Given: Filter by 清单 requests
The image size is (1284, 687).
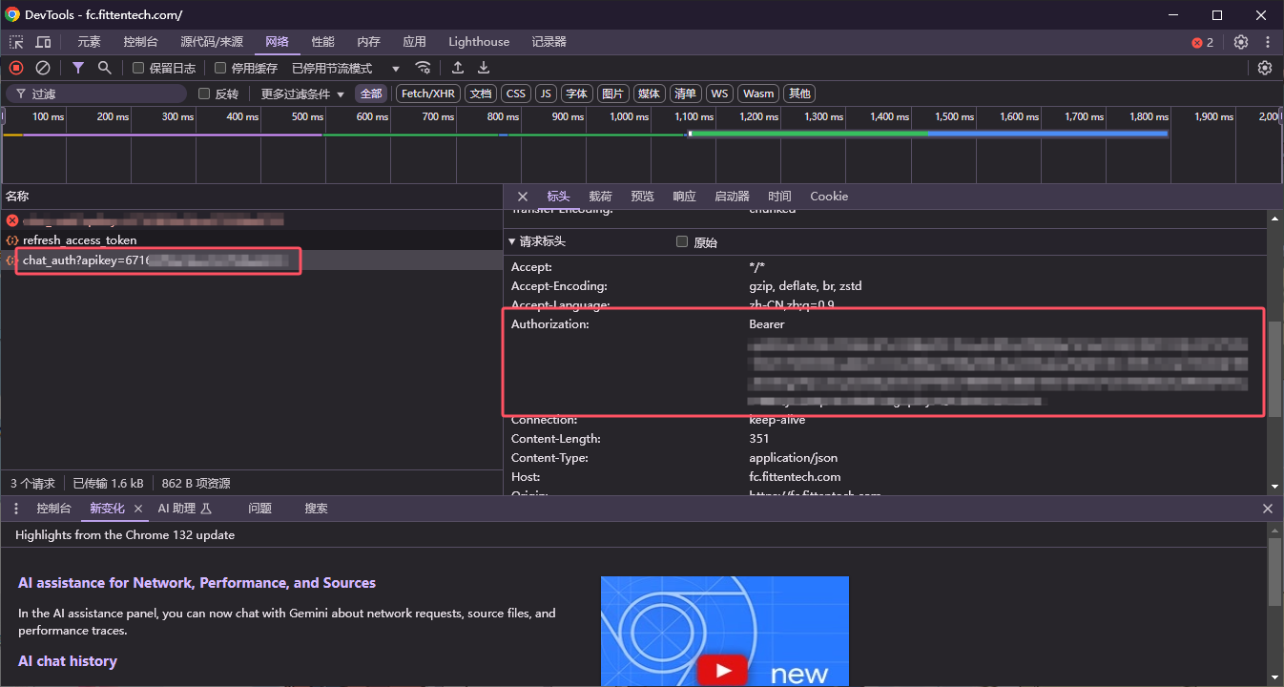Looking at the screenshot, I should point(685,94).
